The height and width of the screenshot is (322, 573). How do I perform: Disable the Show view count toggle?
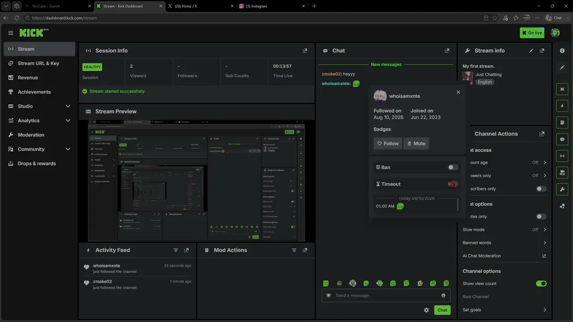(541, 284)
